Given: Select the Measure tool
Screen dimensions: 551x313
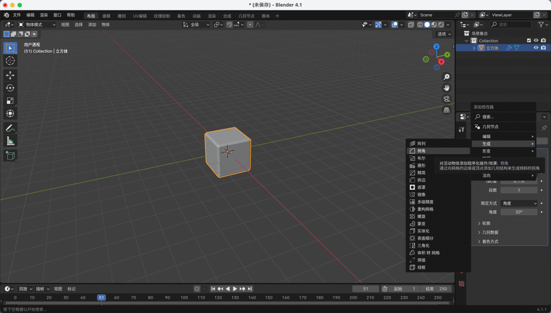Looking at the screenshot, I should pos(10,141).
